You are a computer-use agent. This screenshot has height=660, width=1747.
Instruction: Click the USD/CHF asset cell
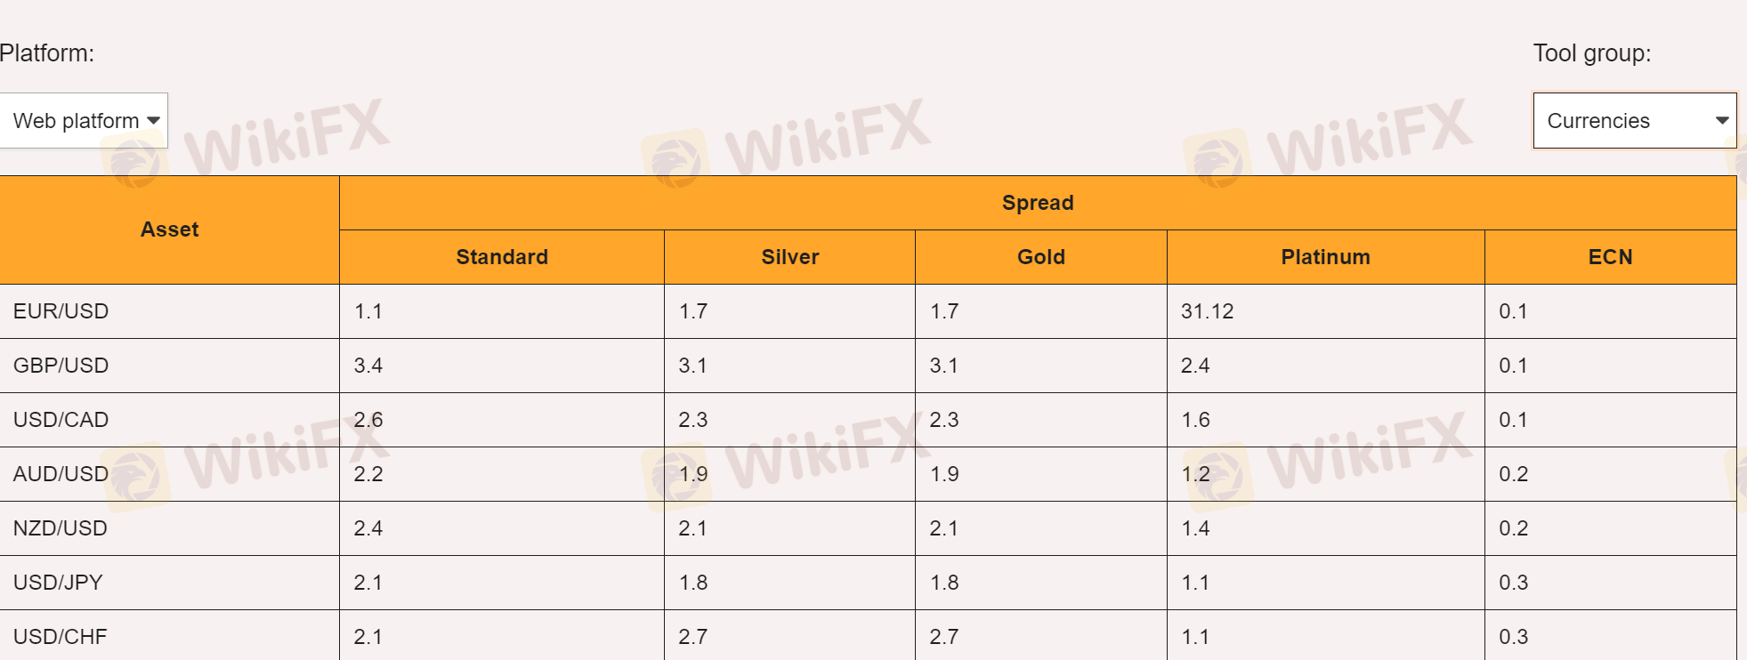[61, 637]
